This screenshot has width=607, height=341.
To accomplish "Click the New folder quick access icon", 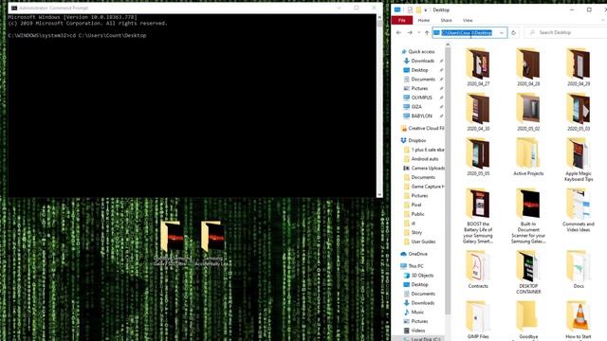I will (x=418, y=10).
